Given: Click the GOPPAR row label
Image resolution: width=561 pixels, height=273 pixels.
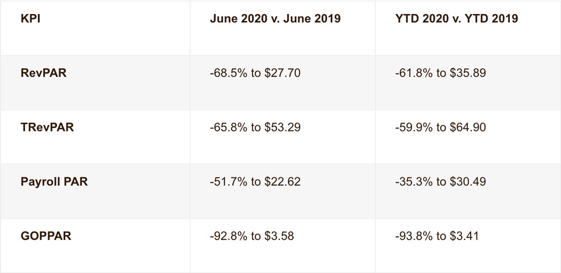Looking at the screenshot, I should pyautogui.click(x=45, y=236).
